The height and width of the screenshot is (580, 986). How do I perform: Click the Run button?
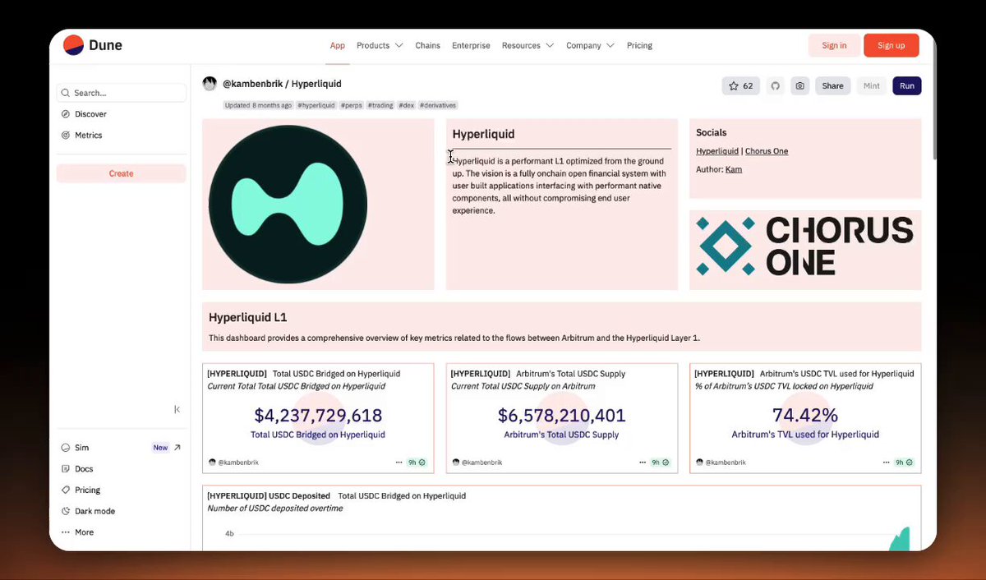pyautogui.click(x=906, y=85)
